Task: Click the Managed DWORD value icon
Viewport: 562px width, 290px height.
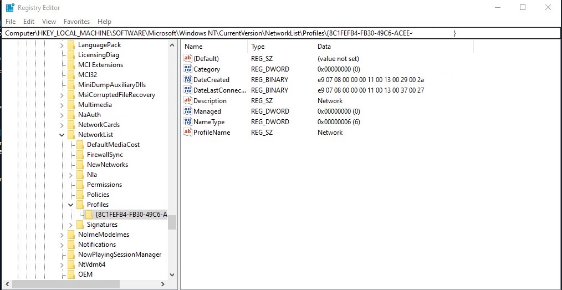Action: click(188, 111)
